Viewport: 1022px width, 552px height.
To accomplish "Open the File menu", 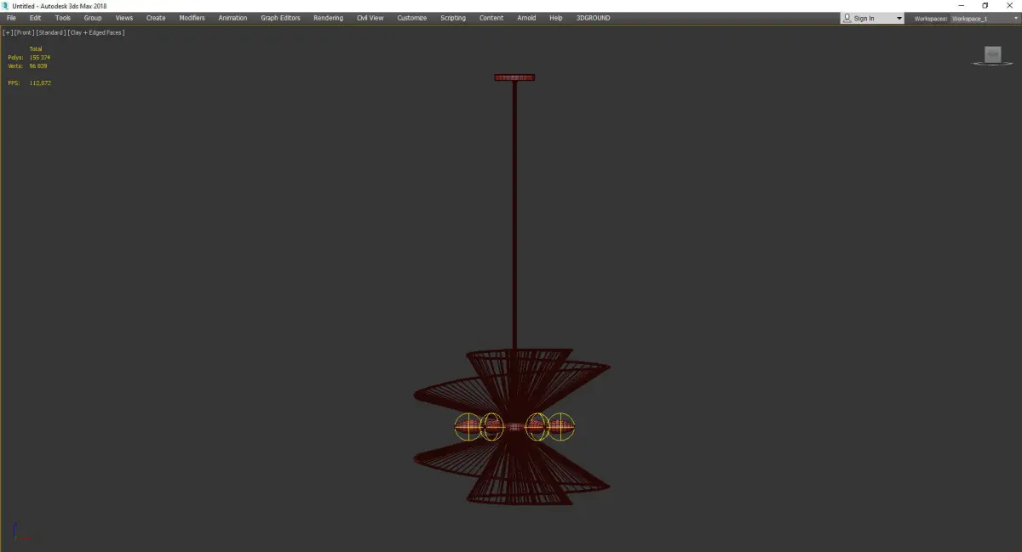I will click(x=11, y=18).
